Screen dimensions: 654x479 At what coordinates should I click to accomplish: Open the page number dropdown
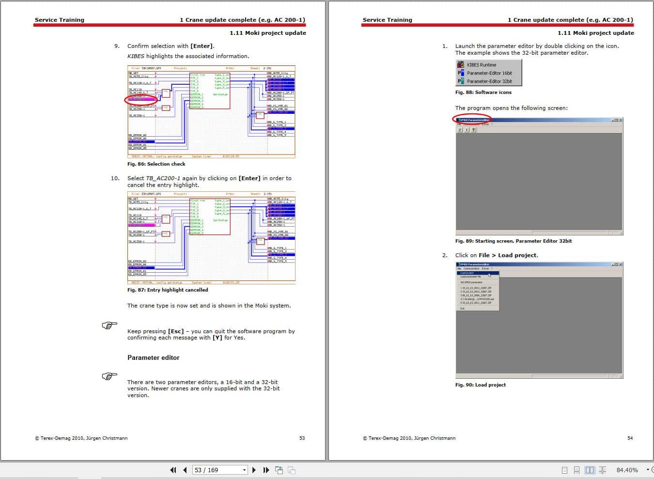coord(245,470)
